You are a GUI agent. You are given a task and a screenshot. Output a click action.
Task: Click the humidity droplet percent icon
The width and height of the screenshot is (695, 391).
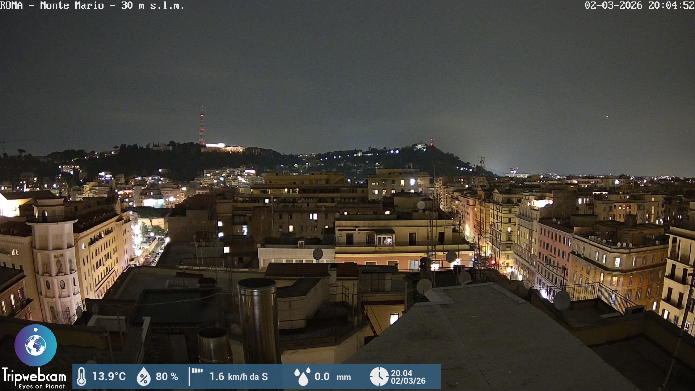[143, 377]
